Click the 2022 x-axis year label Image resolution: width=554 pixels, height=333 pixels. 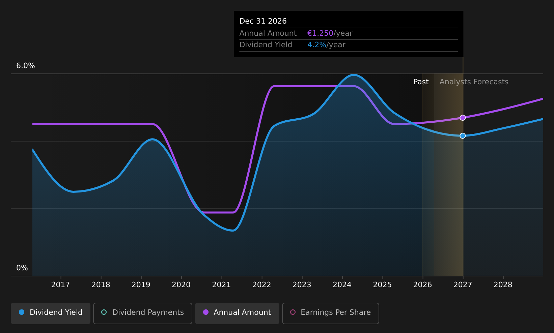261,285
